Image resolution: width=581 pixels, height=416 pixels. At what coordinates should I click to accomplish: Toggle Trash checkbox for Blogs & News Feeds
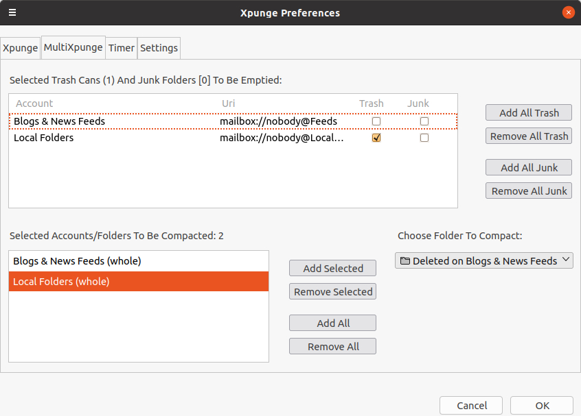[376, 121]
